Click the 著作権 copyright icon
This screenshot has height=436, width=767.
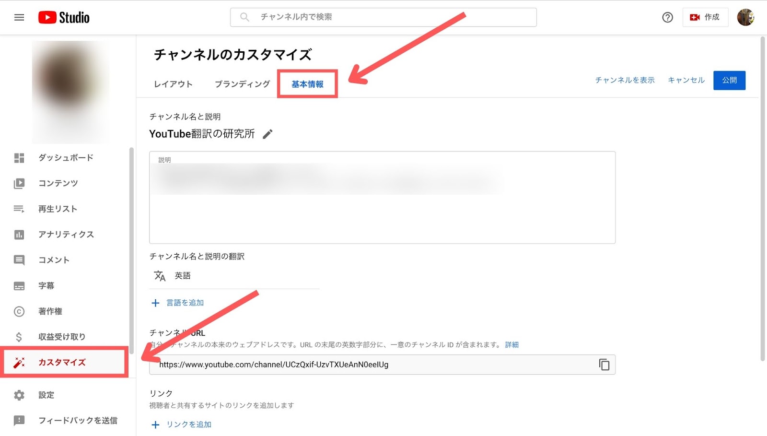coord(19,311)
